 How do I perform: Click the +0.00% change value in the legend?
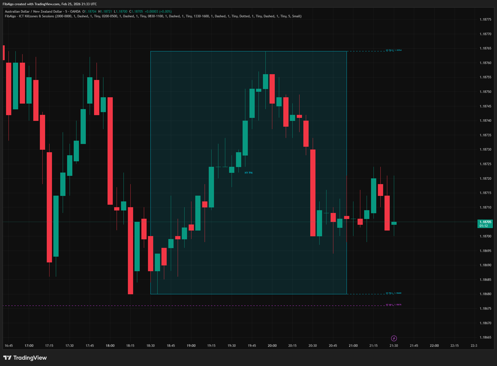click(165, 12)
